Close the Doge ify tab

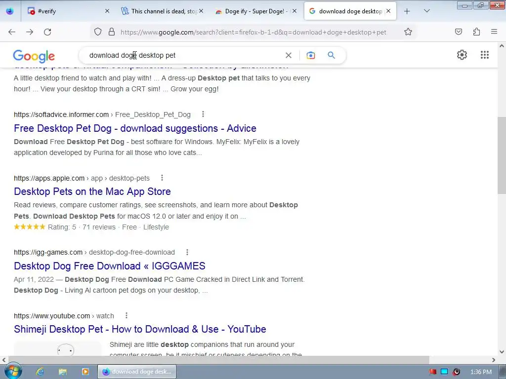[295, 11]
